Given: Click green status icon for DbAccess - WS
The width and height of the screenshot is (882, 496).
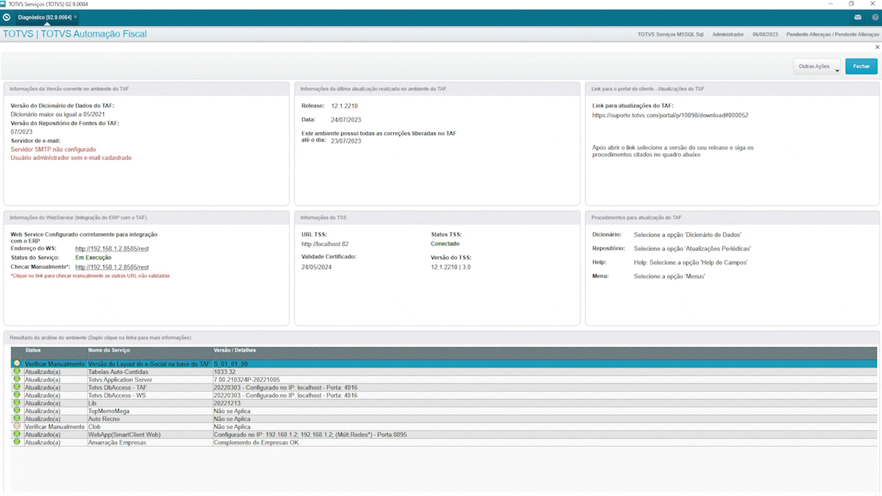Looking at the screenshot, I should pos(17,395).
